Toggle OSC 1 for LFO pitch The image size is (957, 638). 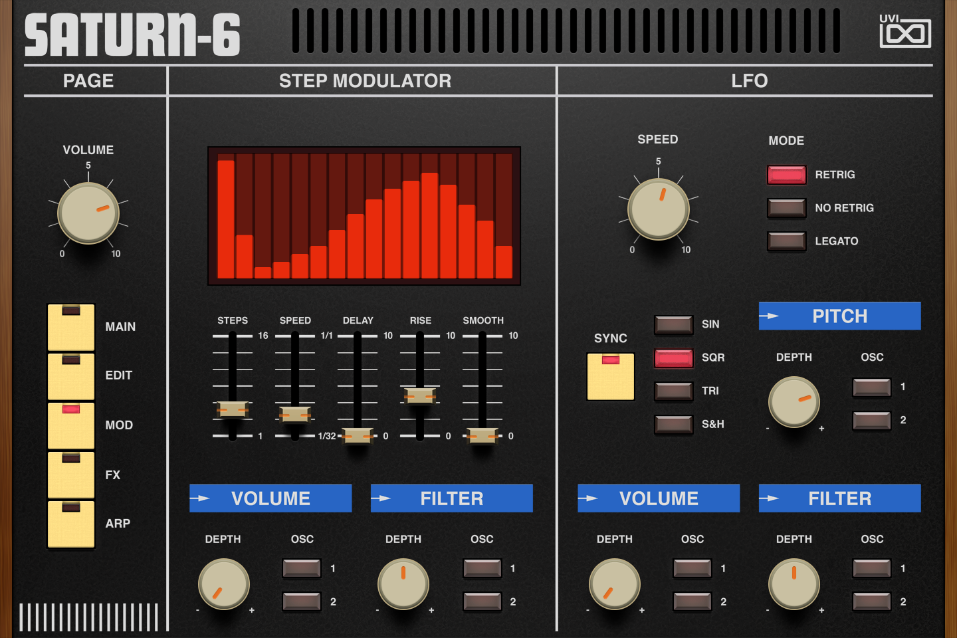click(872, 387)
